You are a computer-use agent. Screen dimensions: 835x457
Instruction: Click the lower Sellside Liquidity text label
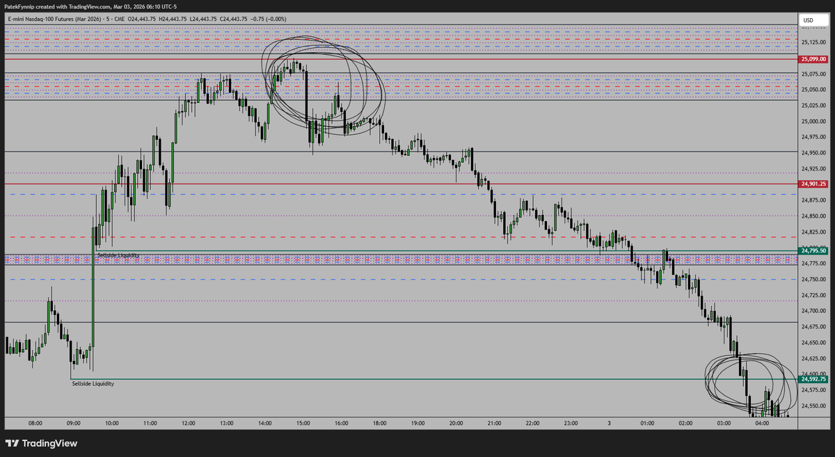[92, 383]
